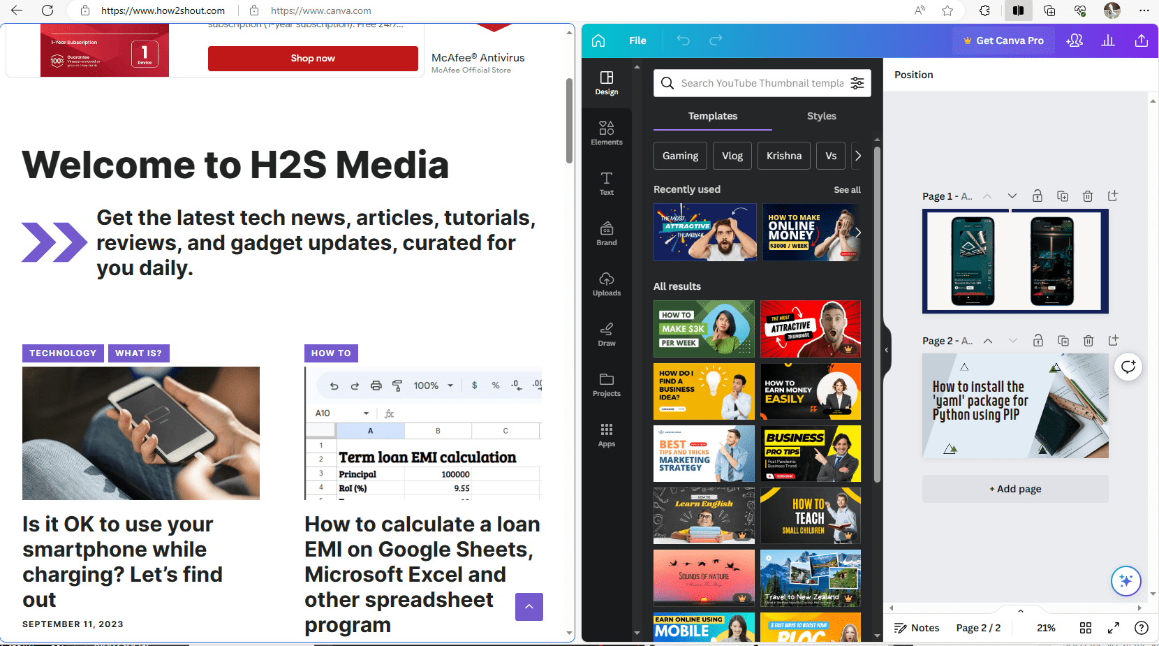Select the Draw tool
Screen dimensions: 1159x646
606,334
